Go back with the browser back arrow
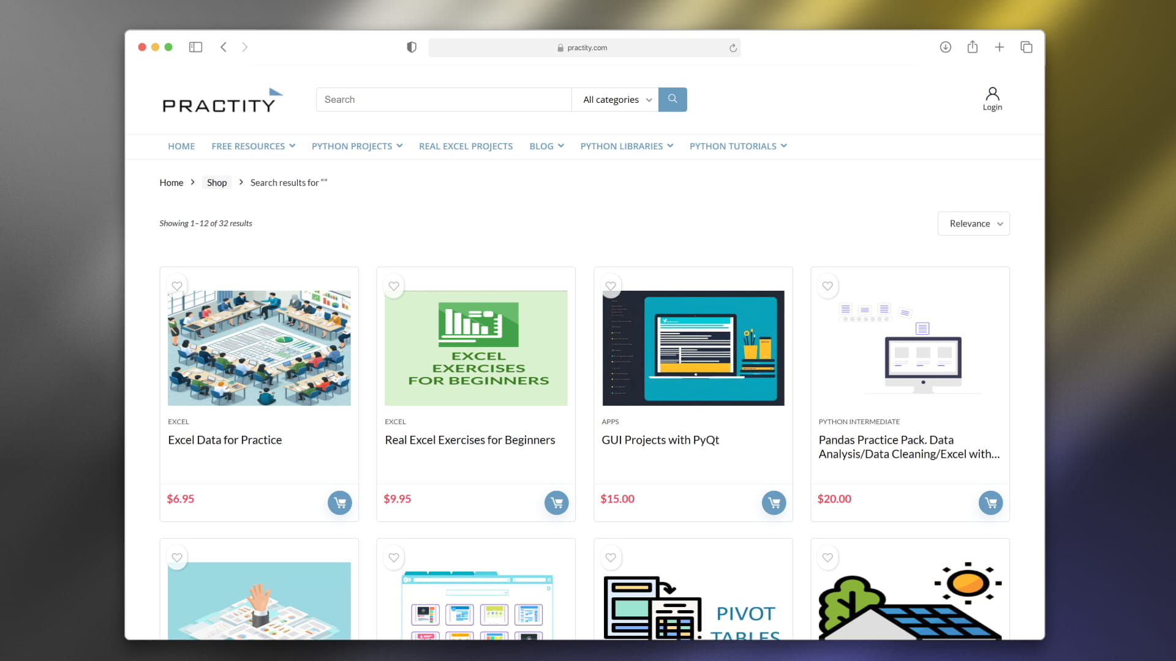 click(x=224, y=47)
